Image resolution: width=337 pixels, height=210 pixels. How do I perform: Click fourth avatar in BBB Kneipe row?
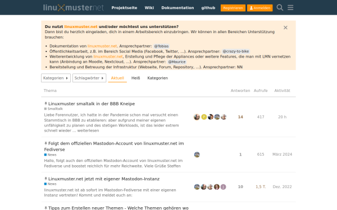click(x=217, y=117)
